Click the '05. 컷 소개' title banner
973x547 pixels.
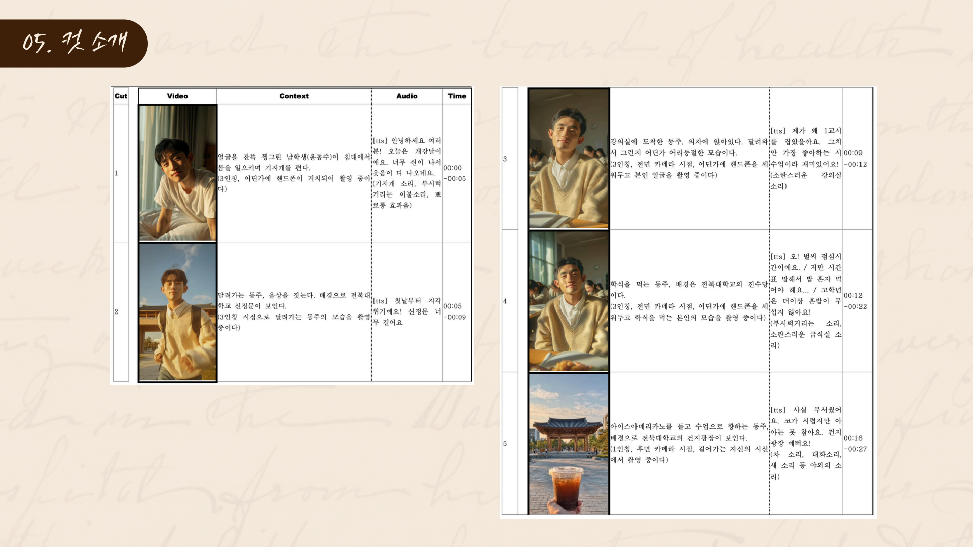pyautogui.click(x=74, y=43)
